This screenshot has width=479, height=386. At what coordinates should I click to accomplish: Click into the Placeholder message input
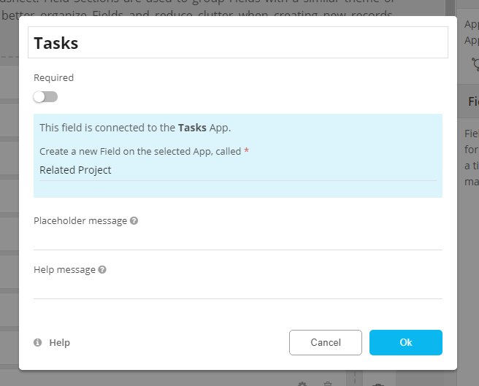click(238, 239)
